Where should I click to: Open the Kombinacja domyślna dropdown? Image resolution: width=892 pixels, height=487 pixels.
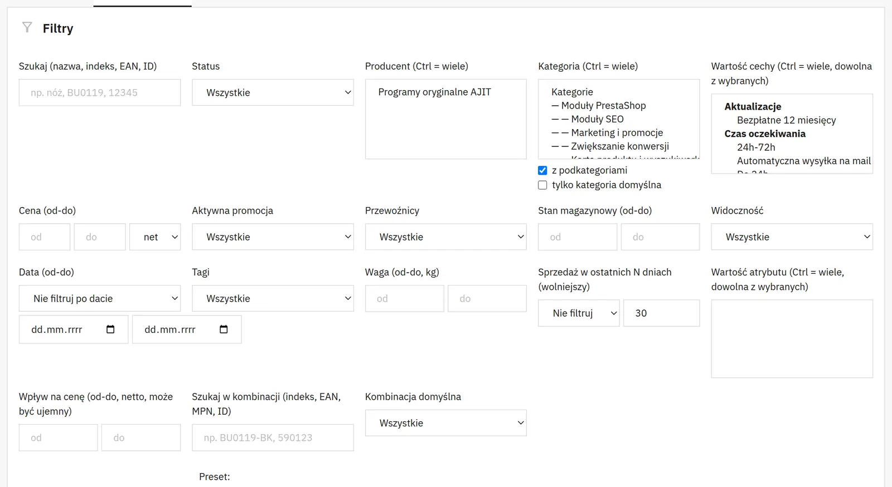point(446,423)
